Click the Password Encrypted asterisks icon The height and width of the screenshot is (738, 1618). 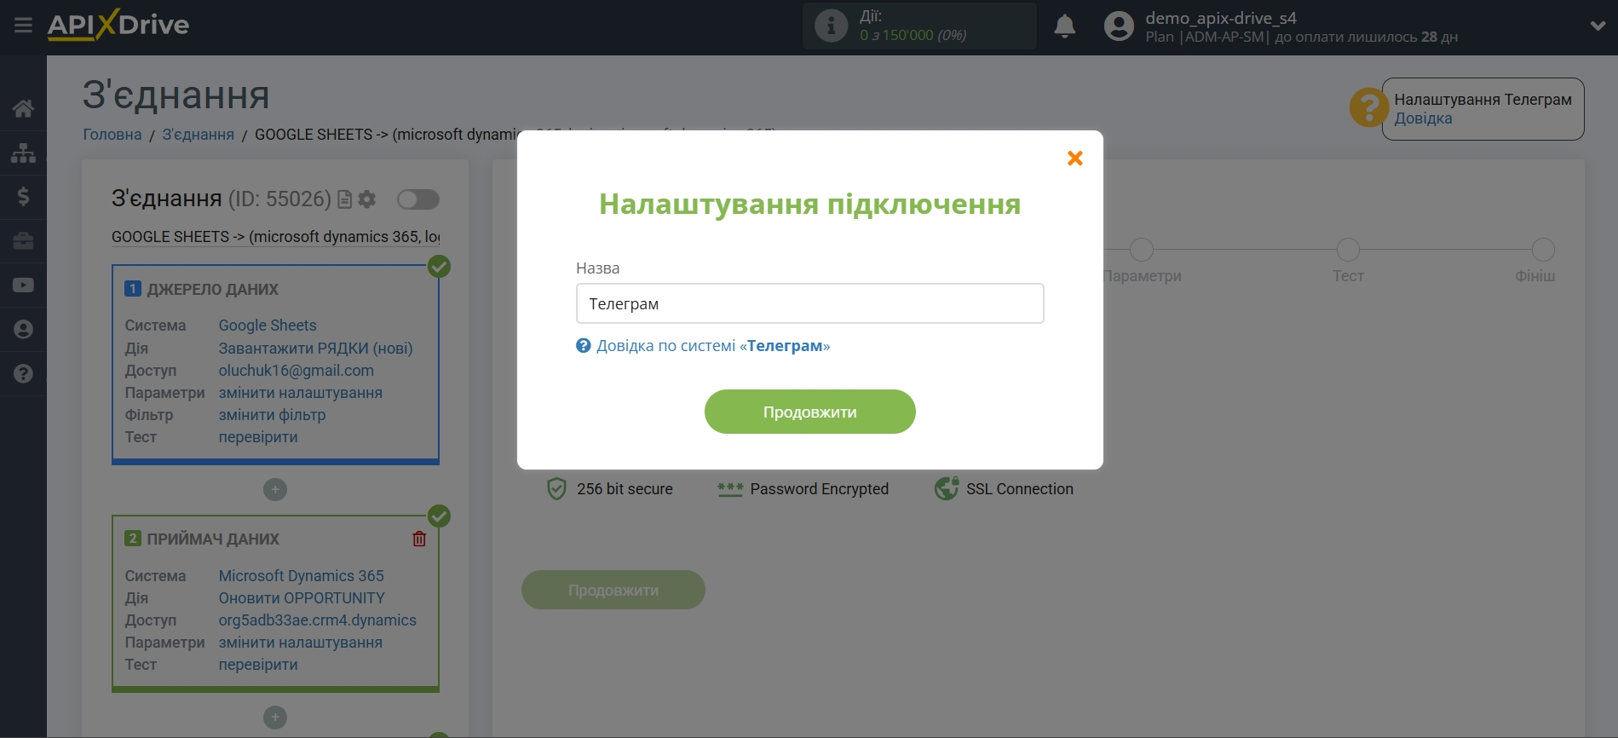point(730,489)
